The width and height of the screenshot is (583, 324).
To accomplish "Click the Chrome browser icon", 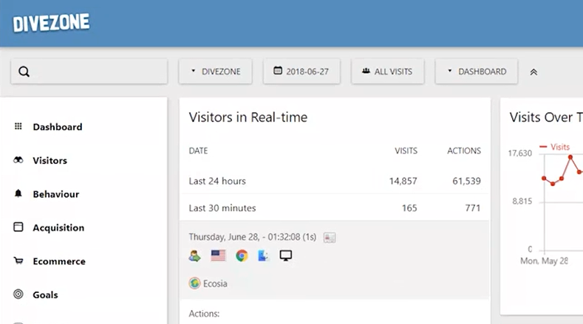I will click(x=242, y=255).
